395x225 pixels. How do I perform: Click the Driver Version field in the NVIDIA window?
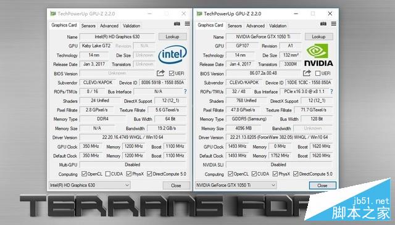279,137
